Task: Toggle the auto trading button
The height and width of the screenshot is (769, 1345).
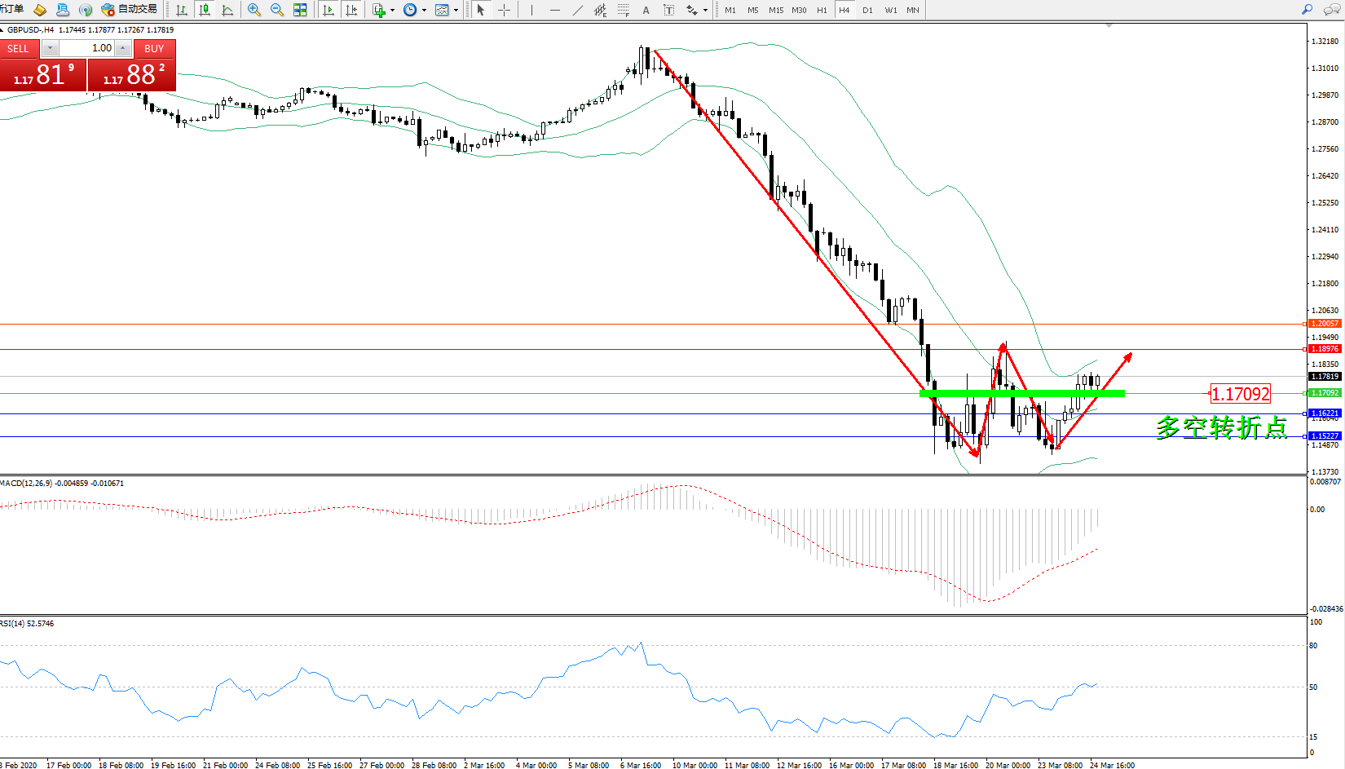Action: click(130, 10)
